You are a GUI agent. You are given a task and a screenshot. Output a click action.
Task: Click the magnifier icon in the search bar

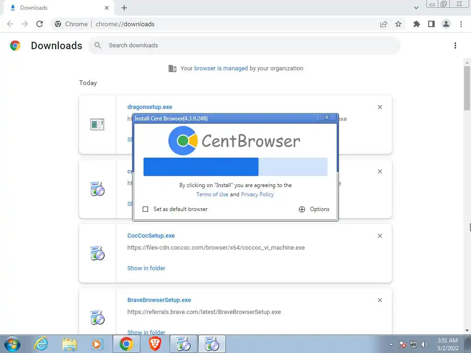(x=98, y=46)
